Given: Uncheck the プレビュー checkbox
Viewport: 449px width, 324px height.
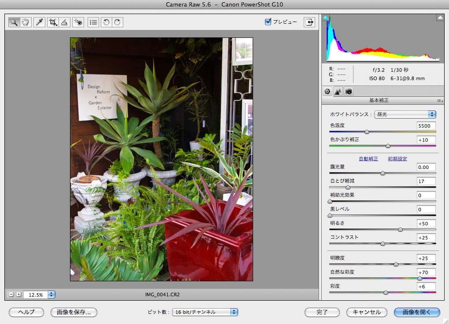Looking at the screenshot, I should click(x=268, y=22).
